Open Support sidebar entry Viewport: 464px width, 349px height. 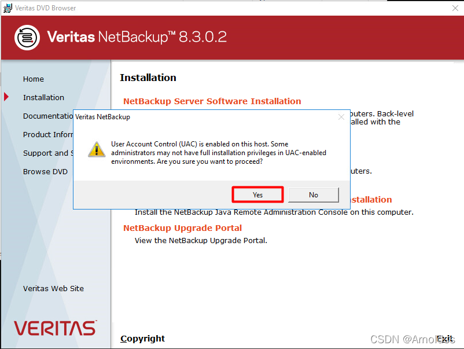coord(48,153)
